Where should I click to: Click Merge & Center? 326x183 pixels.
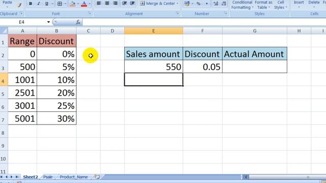click(x=157, y=4)
